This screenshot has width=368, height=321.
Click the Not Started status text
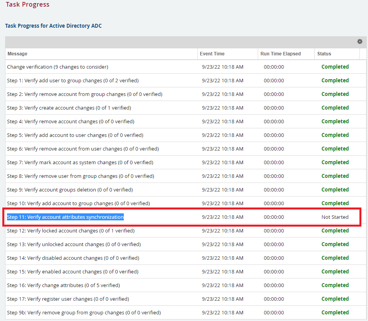[x=335, y=217]
